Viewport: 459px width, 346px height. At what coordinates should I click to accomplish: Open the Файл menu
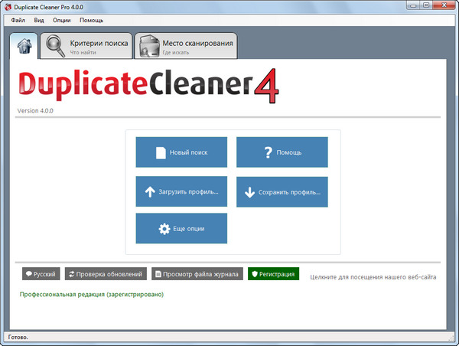coord(18,19)
